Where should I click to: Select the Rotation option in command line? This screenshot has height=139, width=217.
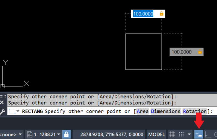point(195,111)
